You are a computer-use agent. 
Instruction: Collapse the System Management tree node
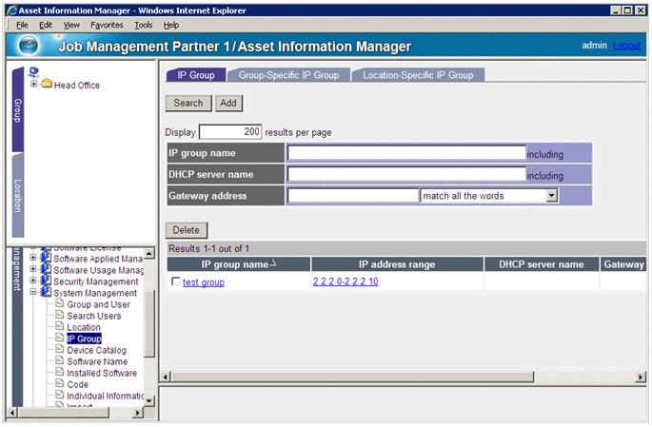click(x=34, y=293)
